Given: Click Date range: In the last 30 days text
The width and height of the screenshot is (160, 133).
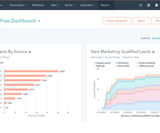Looking at the screenshot, I should point(105,57).
